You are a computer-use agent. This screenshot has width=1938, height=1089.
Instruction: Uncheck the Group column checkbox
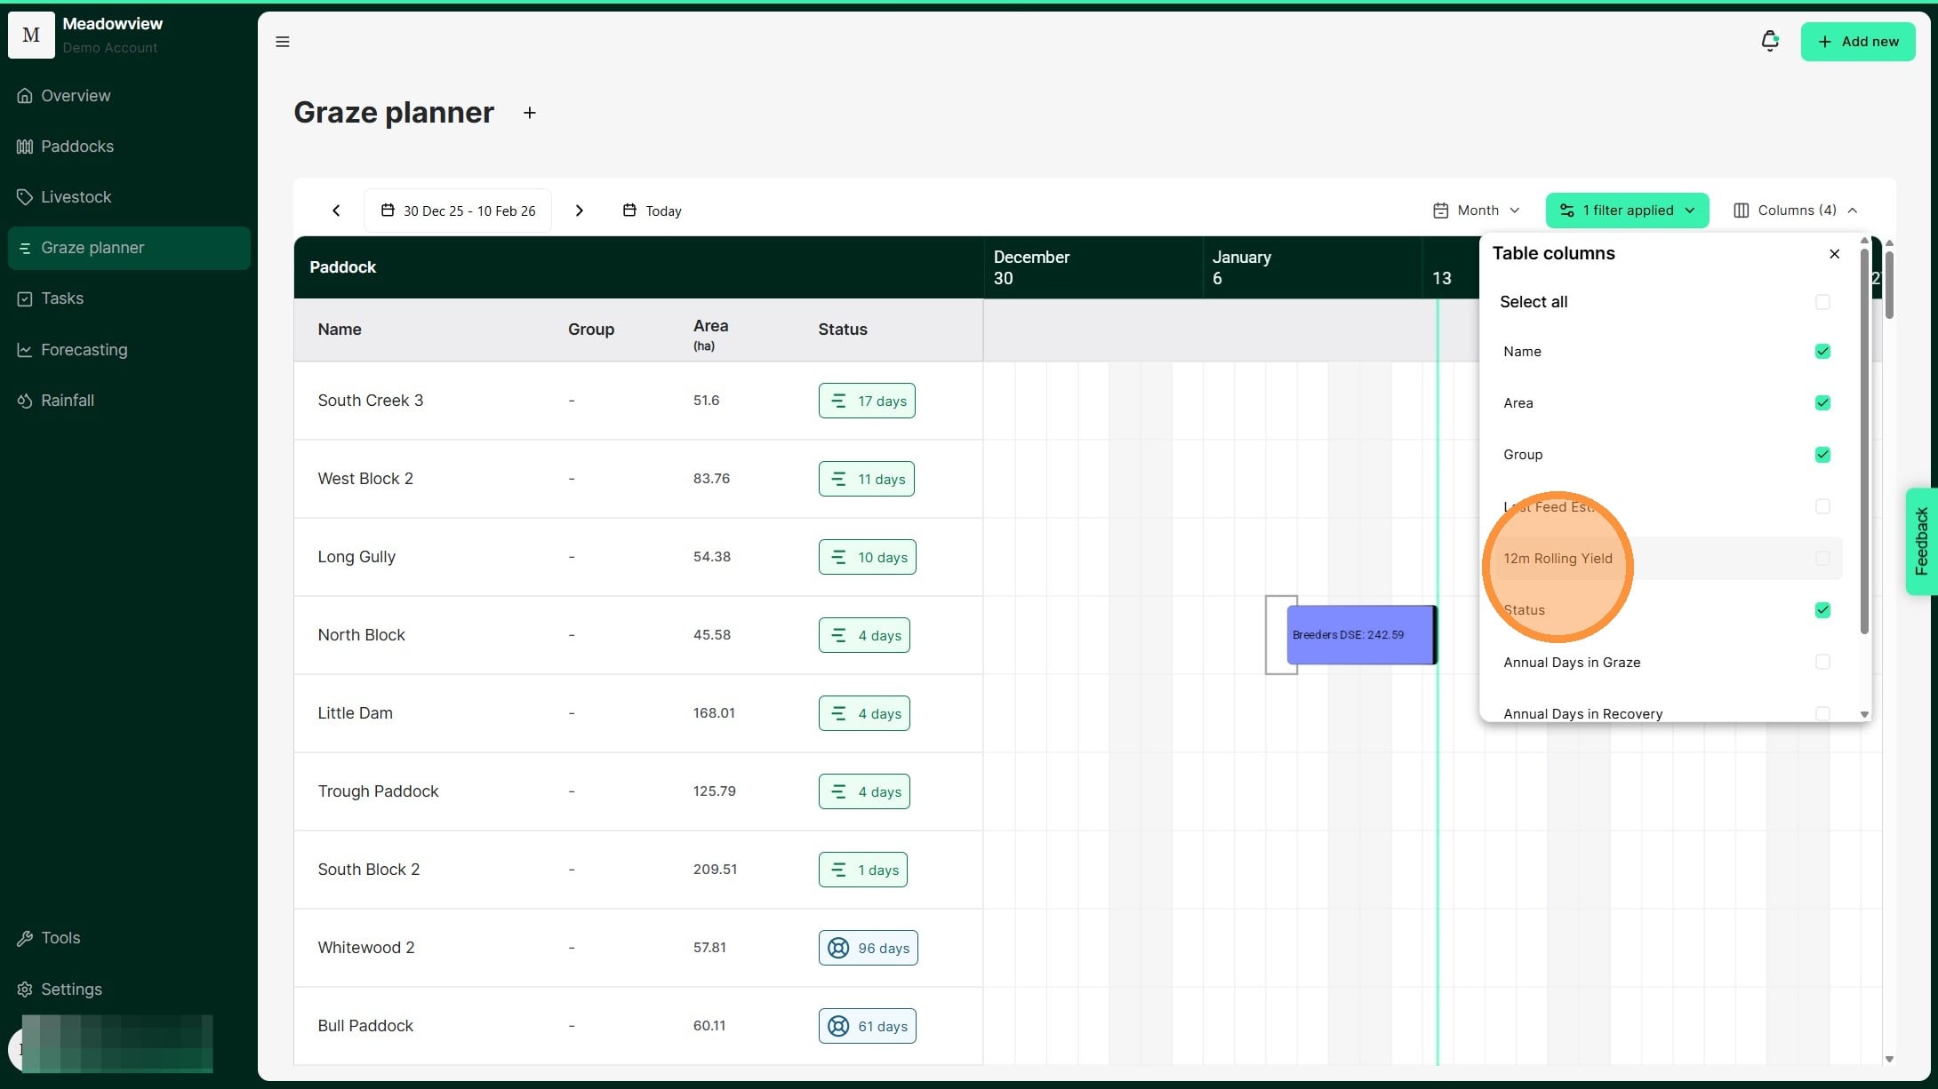pyautogui.click(x=1822, y=455)
